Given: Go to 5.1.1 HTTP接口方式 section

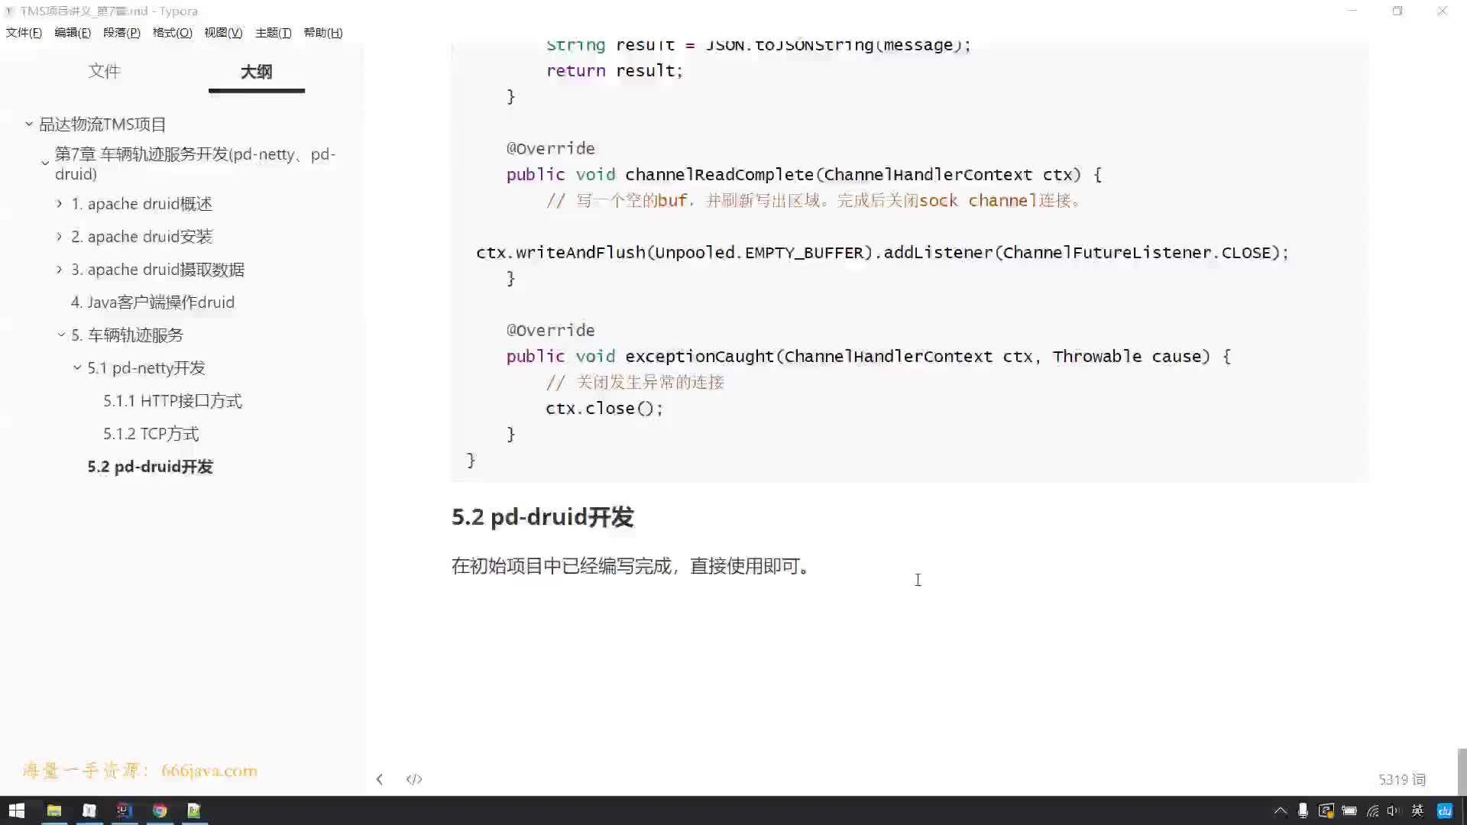Looking at the screenshot, I should (173, 401).
